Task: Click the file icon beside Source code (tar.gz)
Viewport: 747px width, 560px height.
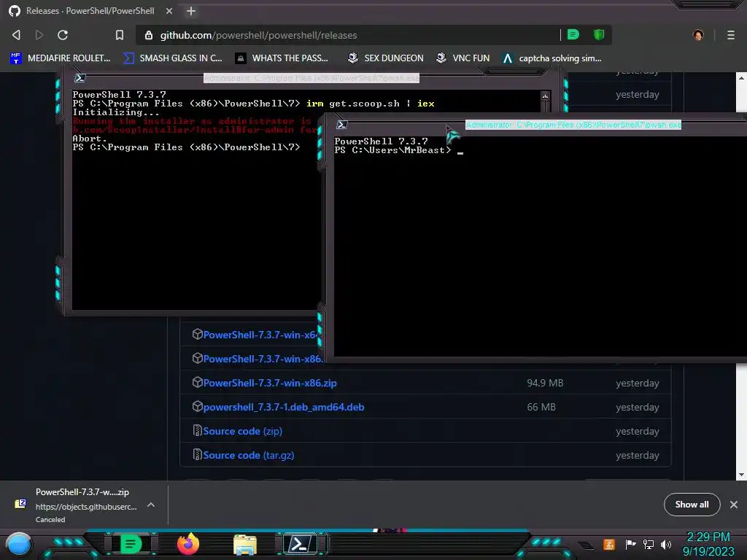Action: click(197, 455)
